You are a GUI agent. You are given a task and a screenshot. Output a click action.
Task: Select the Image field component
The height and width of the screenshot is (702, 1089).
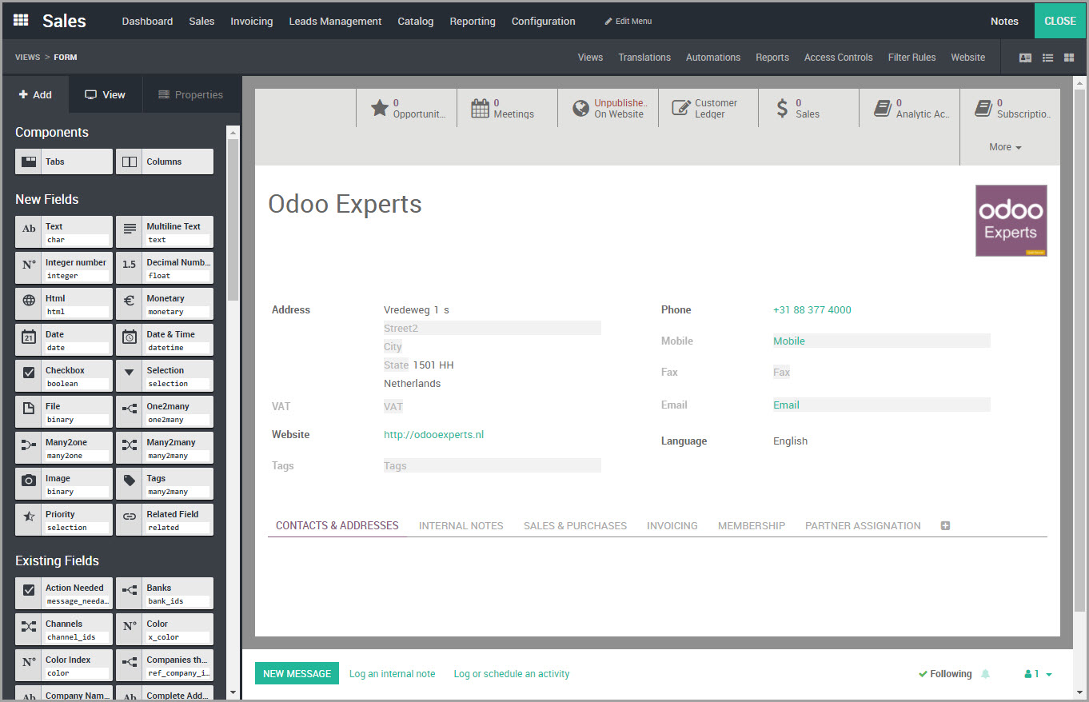point(63,483)
